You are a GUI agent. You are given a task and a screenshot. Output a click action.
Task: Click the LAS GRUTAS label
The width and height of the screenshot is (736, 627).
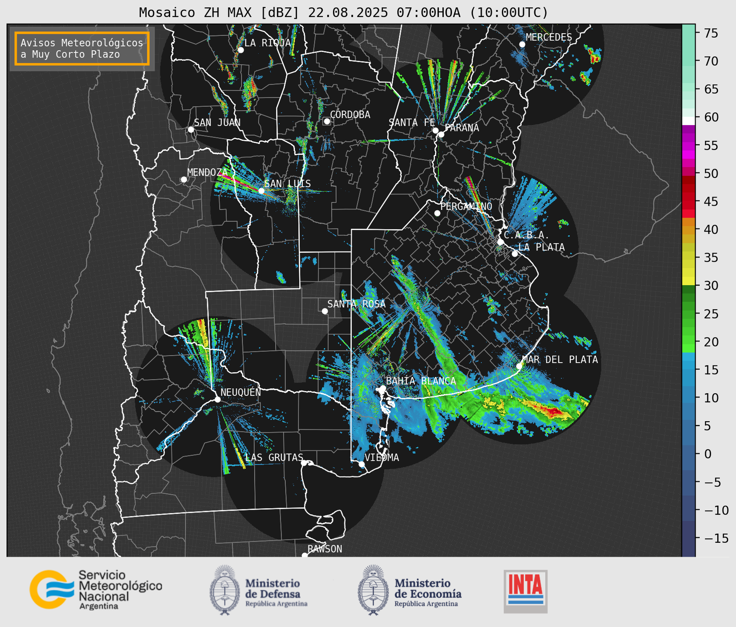tap(274, 457)
